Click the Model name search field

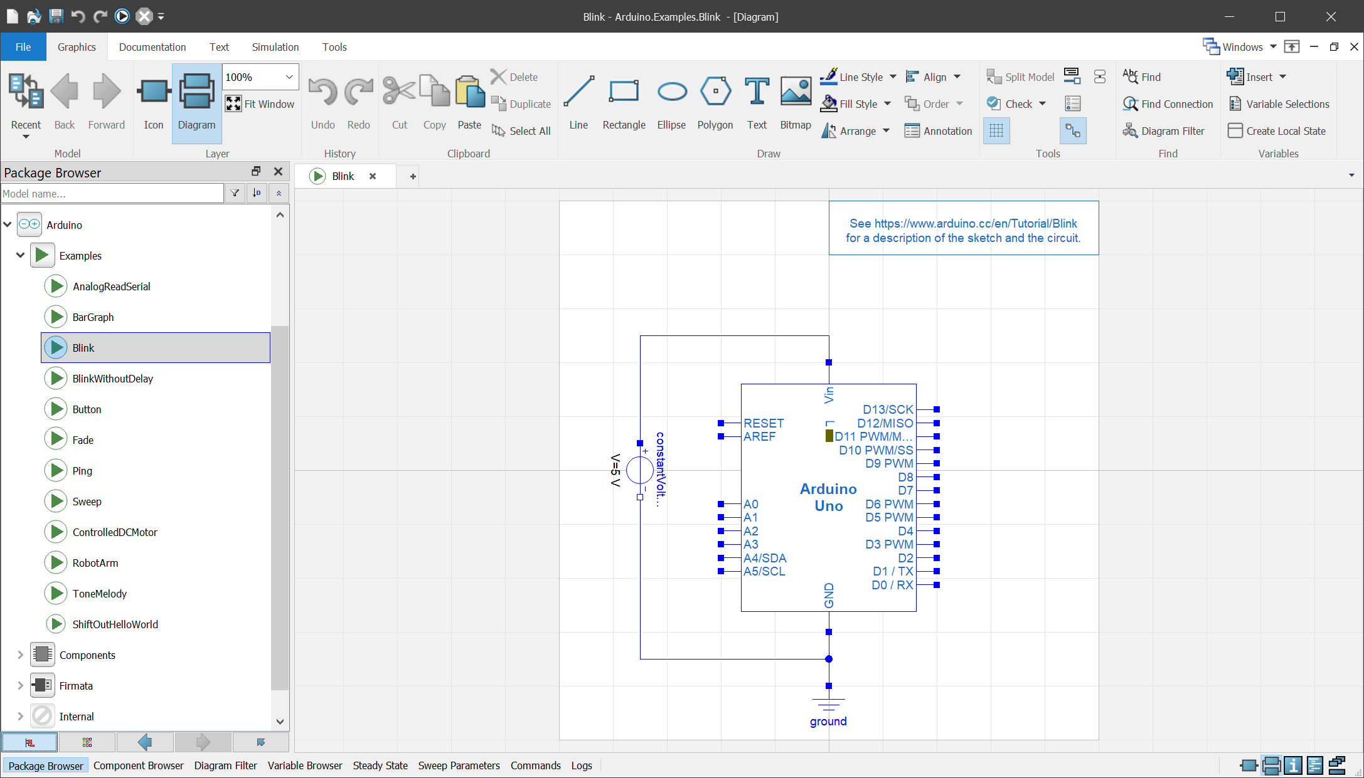click(x=112, y=194)
